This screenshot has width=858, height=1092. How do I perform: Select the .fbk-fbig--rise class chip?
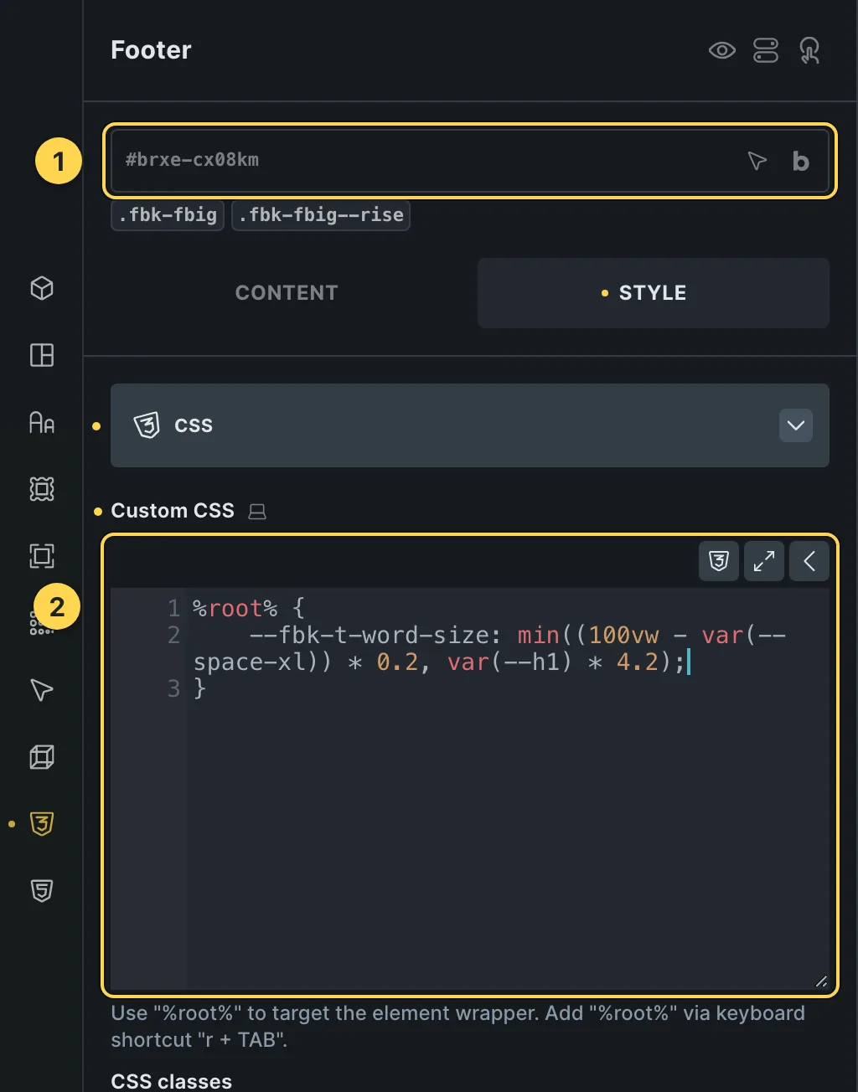click(321, 215)
